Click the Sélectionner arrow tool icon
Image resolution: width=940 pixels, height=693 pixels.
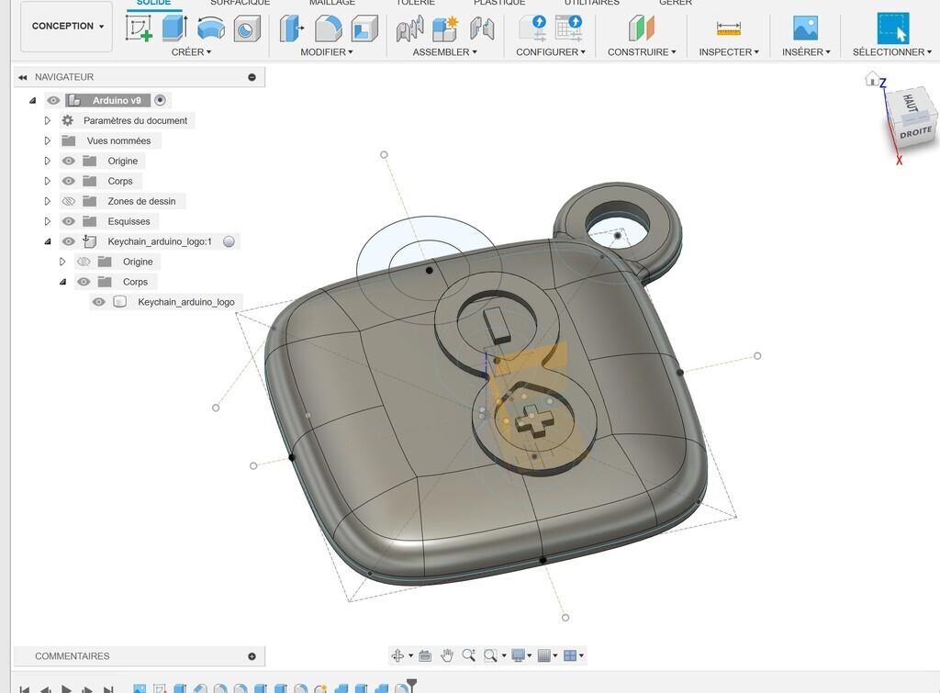click(892, 28)
